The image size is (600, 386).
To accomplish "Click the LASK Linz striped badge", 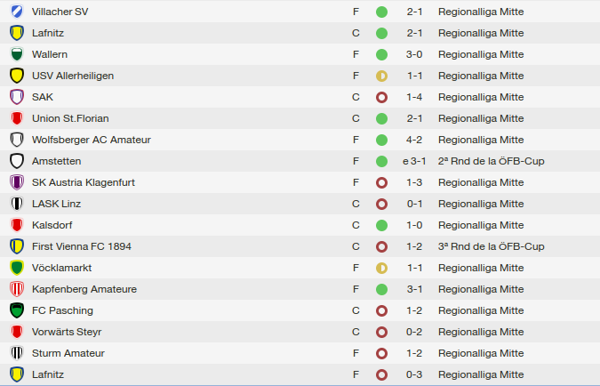I will (x=17, y=204).
